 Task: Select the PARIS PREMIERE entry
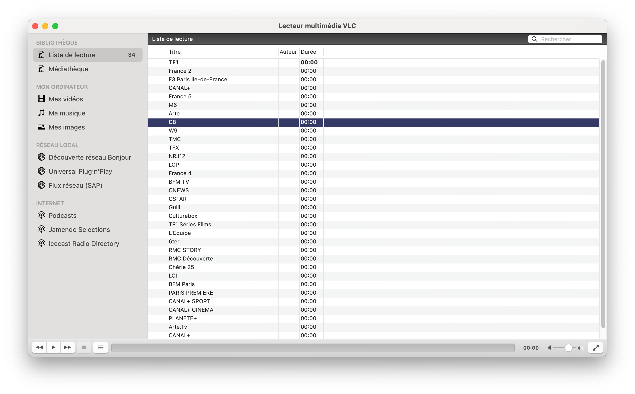click(374, 293)
